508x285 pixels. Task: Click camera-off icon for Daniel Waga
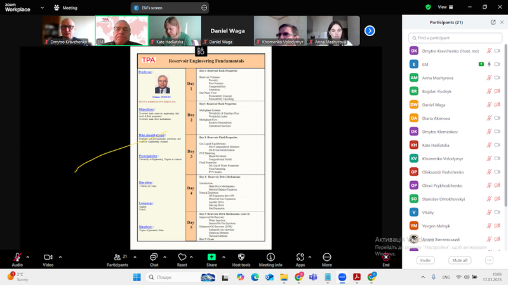point(497,104)
